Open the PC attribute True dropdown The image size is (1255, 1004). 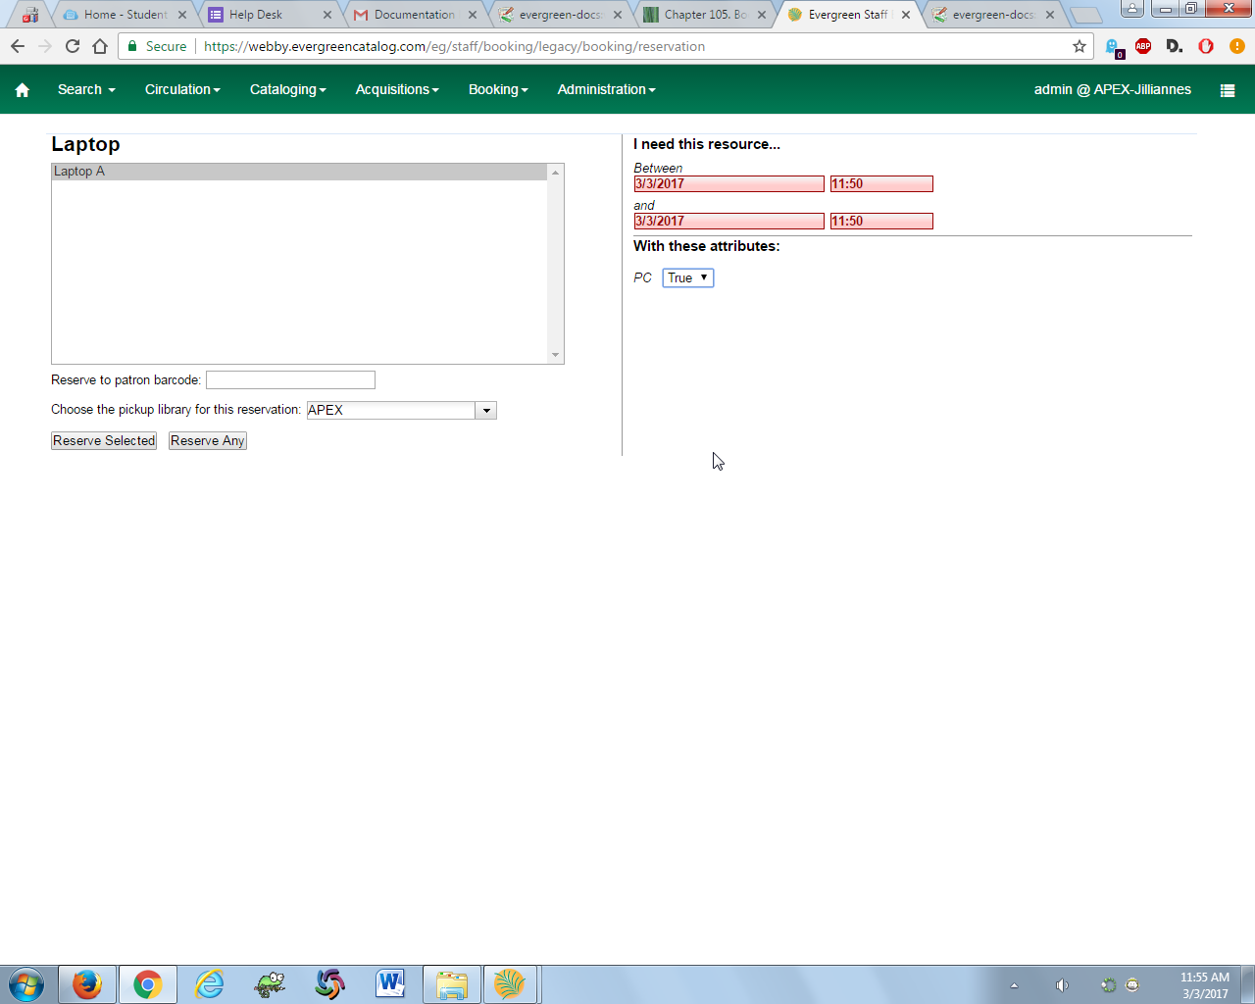click(x=688, y=277)
